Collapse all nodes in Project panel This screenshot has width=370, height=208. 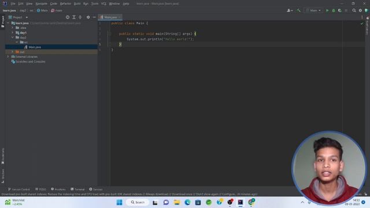point(80,17)
